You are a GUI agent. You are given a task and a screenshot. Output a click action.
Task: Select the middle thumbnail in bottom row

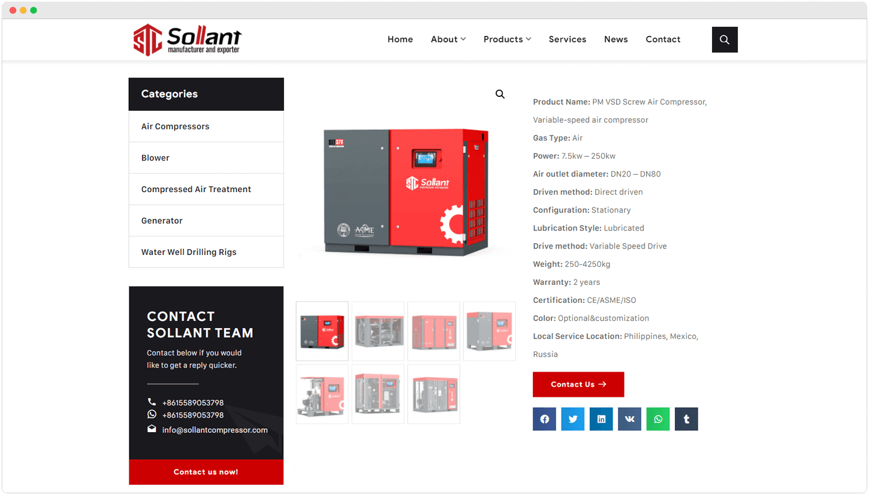point(378,394)
